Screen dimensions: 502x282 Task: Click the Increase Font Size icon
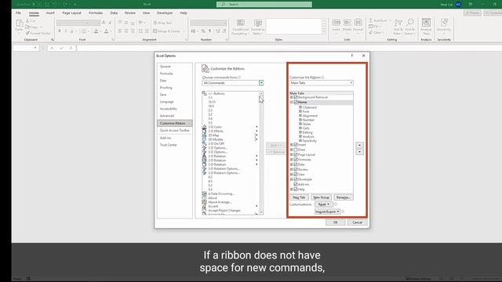point(104,23)
